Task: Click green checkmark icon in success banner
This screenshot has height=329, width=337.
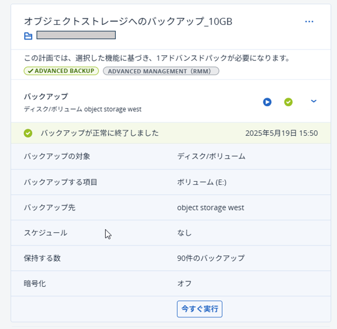Action: click(28, 133)
